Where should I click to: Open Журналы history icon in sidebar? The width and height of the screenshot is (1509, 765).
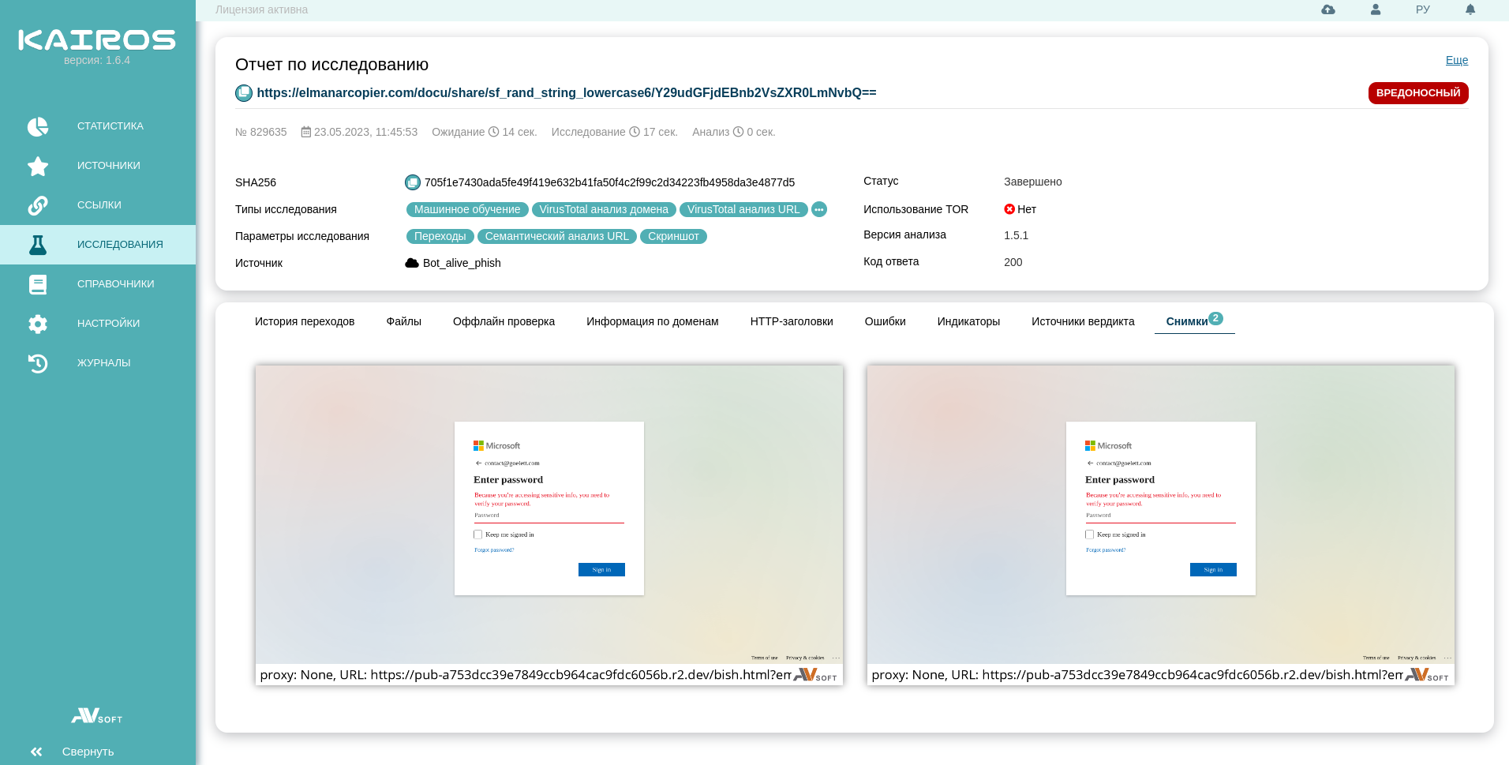click(x=38, y=363)
